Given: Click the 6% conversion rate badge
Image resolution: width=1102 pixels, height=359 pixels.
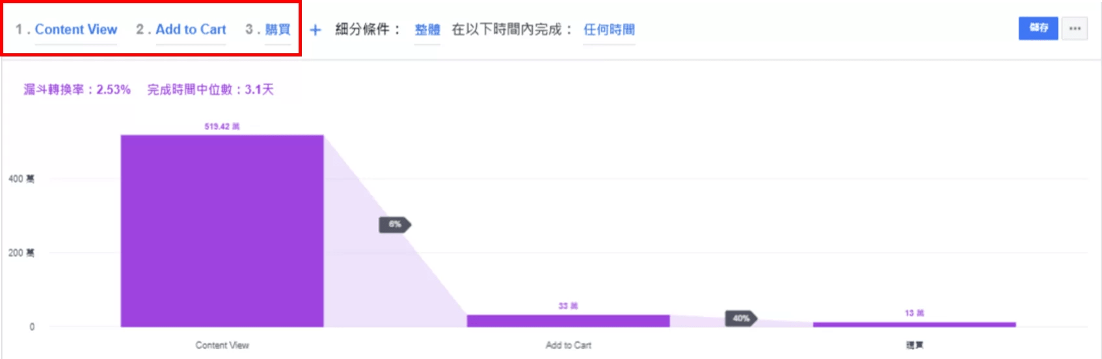Looking at the screenshot, I should point(395,225).
